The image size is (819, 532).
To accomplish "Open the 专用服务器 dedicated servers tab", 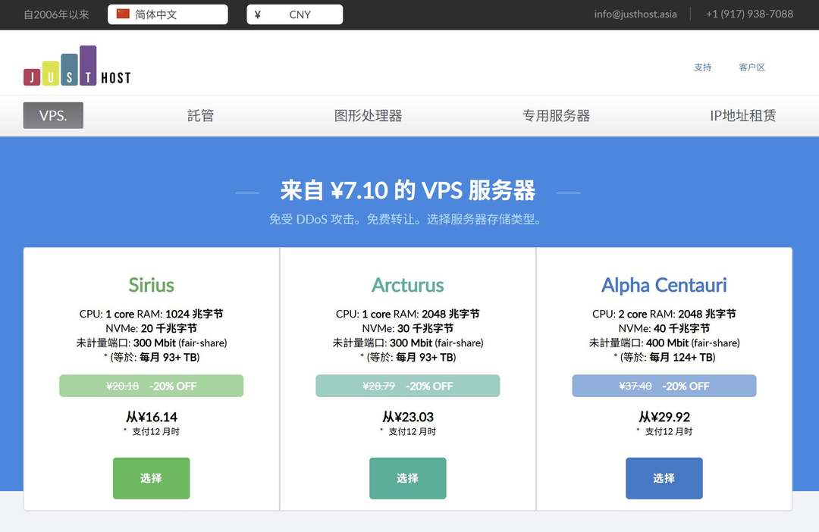I will pyautogui.click(x=556, y=116).
